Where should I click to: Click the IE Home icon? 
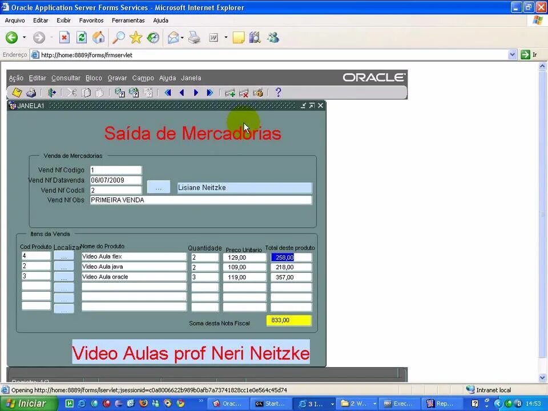coord(99,38)
